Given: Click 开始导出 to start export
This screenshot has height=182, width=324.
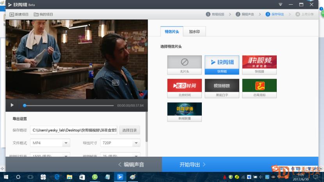Looking at the screenshot, I should tap(240, 164).
